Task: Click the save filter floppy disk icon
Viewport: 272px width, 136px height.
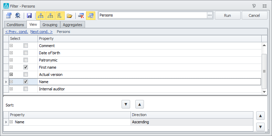Action: pos(29,15)
